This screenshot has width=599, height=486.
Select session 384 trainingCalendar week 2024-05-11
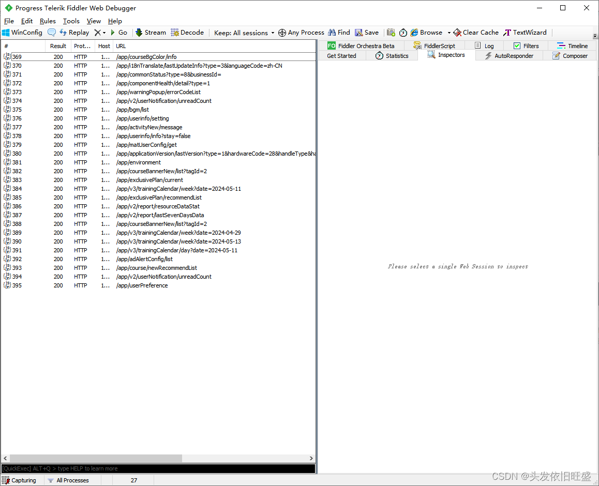(x=158, y=189)
